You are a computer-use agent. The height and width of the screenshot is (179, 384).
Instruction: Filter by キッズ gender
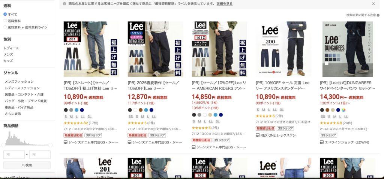click(x=8, y=61)
